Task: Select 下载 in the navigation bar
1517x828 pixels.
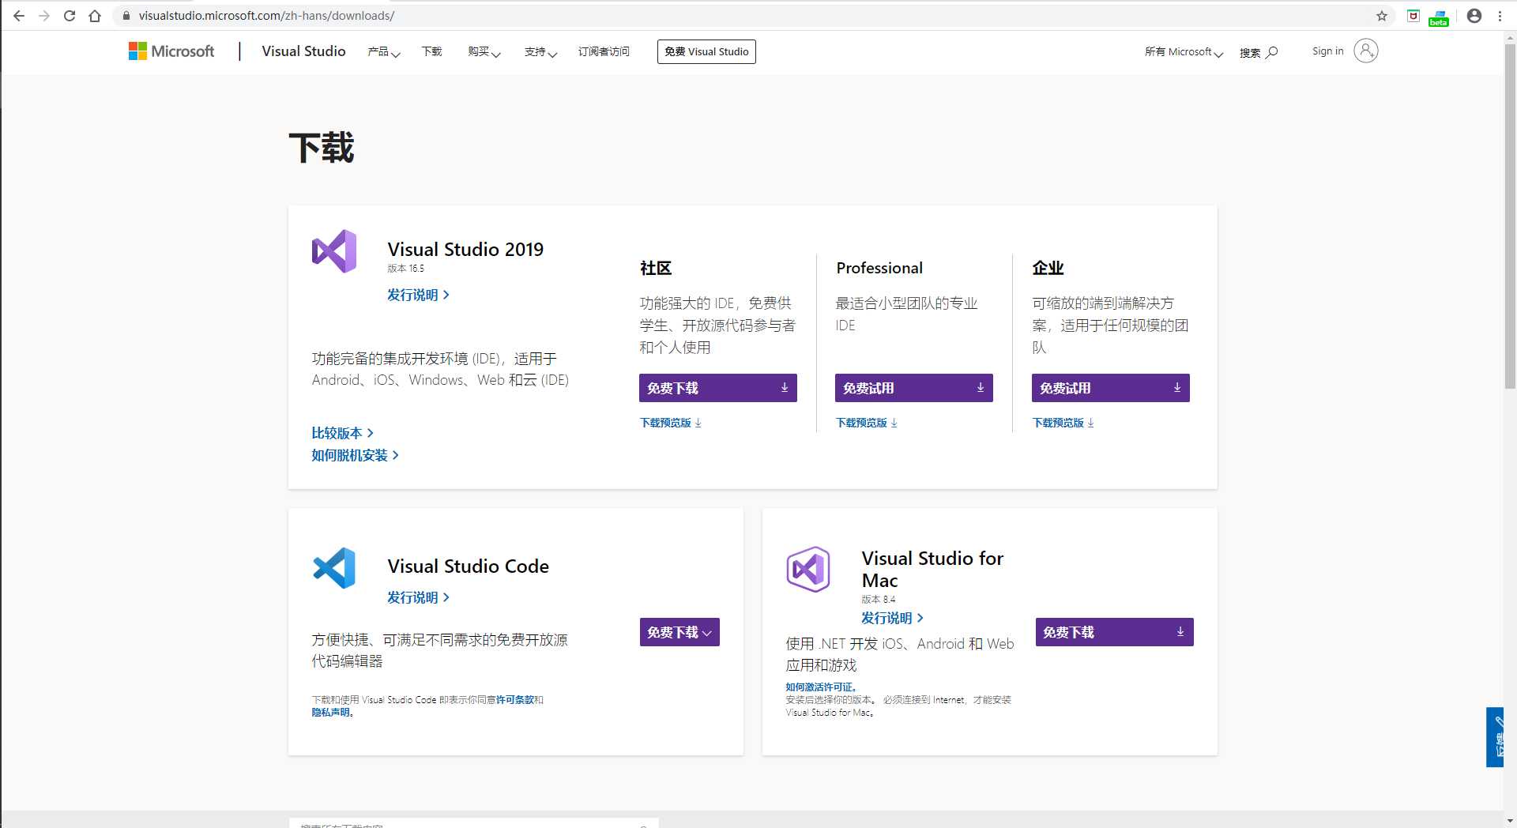Action: [x=432, y=51]
